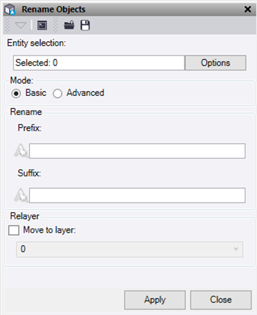Click the Apply button
257x315 pixels.
pyautogui.click(x=155, y=300)
